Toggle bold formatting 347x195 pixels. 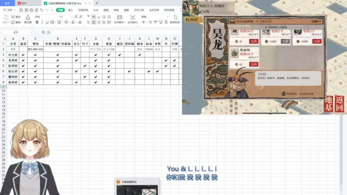pyautogui.click(x=37, y=23)
